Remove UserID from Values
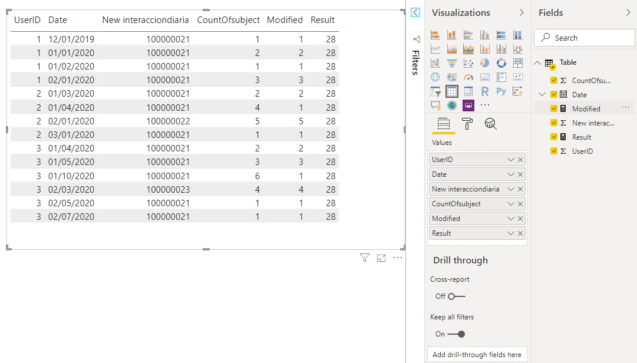637x363 pixels. [x=520, y=160]
